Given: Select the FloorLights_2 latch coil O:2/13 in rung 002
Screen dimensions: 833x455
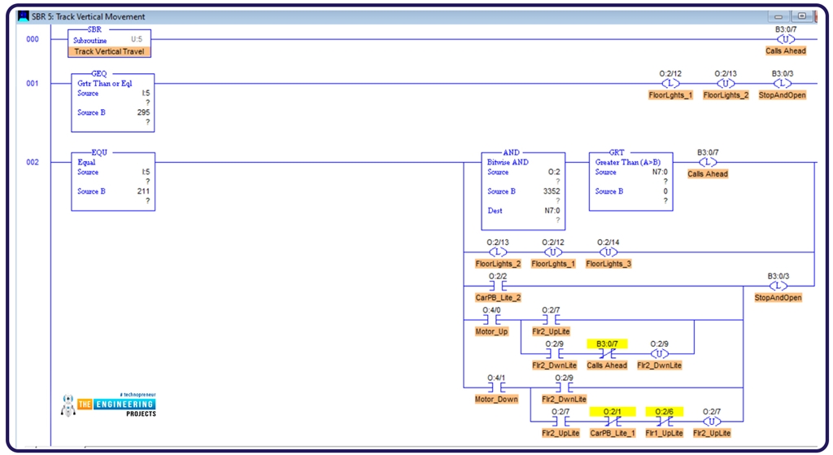Looking at the screenshot, I should pos(498,252).
